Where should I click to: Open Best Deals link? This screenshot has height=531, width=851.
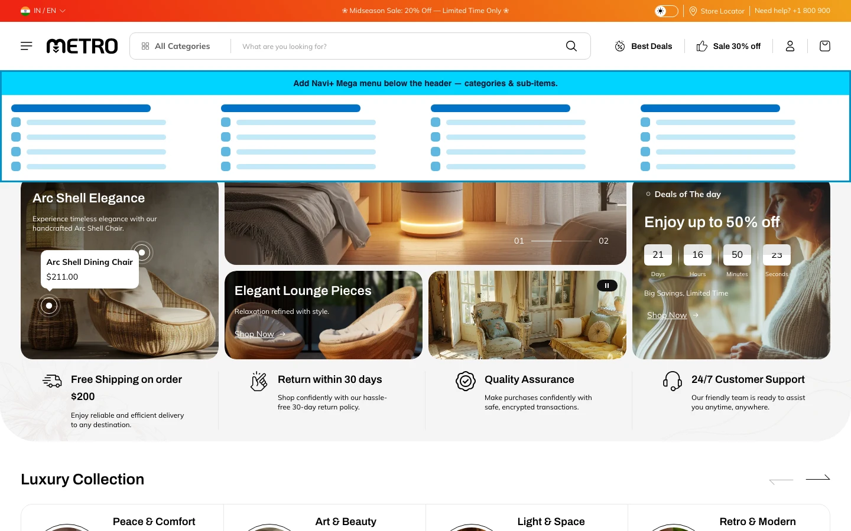pos(644,46)
